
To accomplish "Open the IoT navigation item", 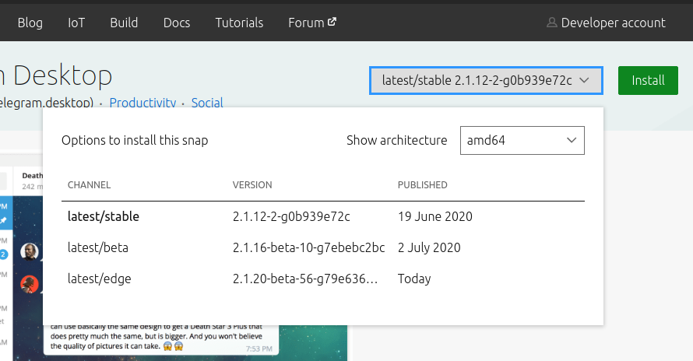I will pyautogui.click(x=76, y=23).
